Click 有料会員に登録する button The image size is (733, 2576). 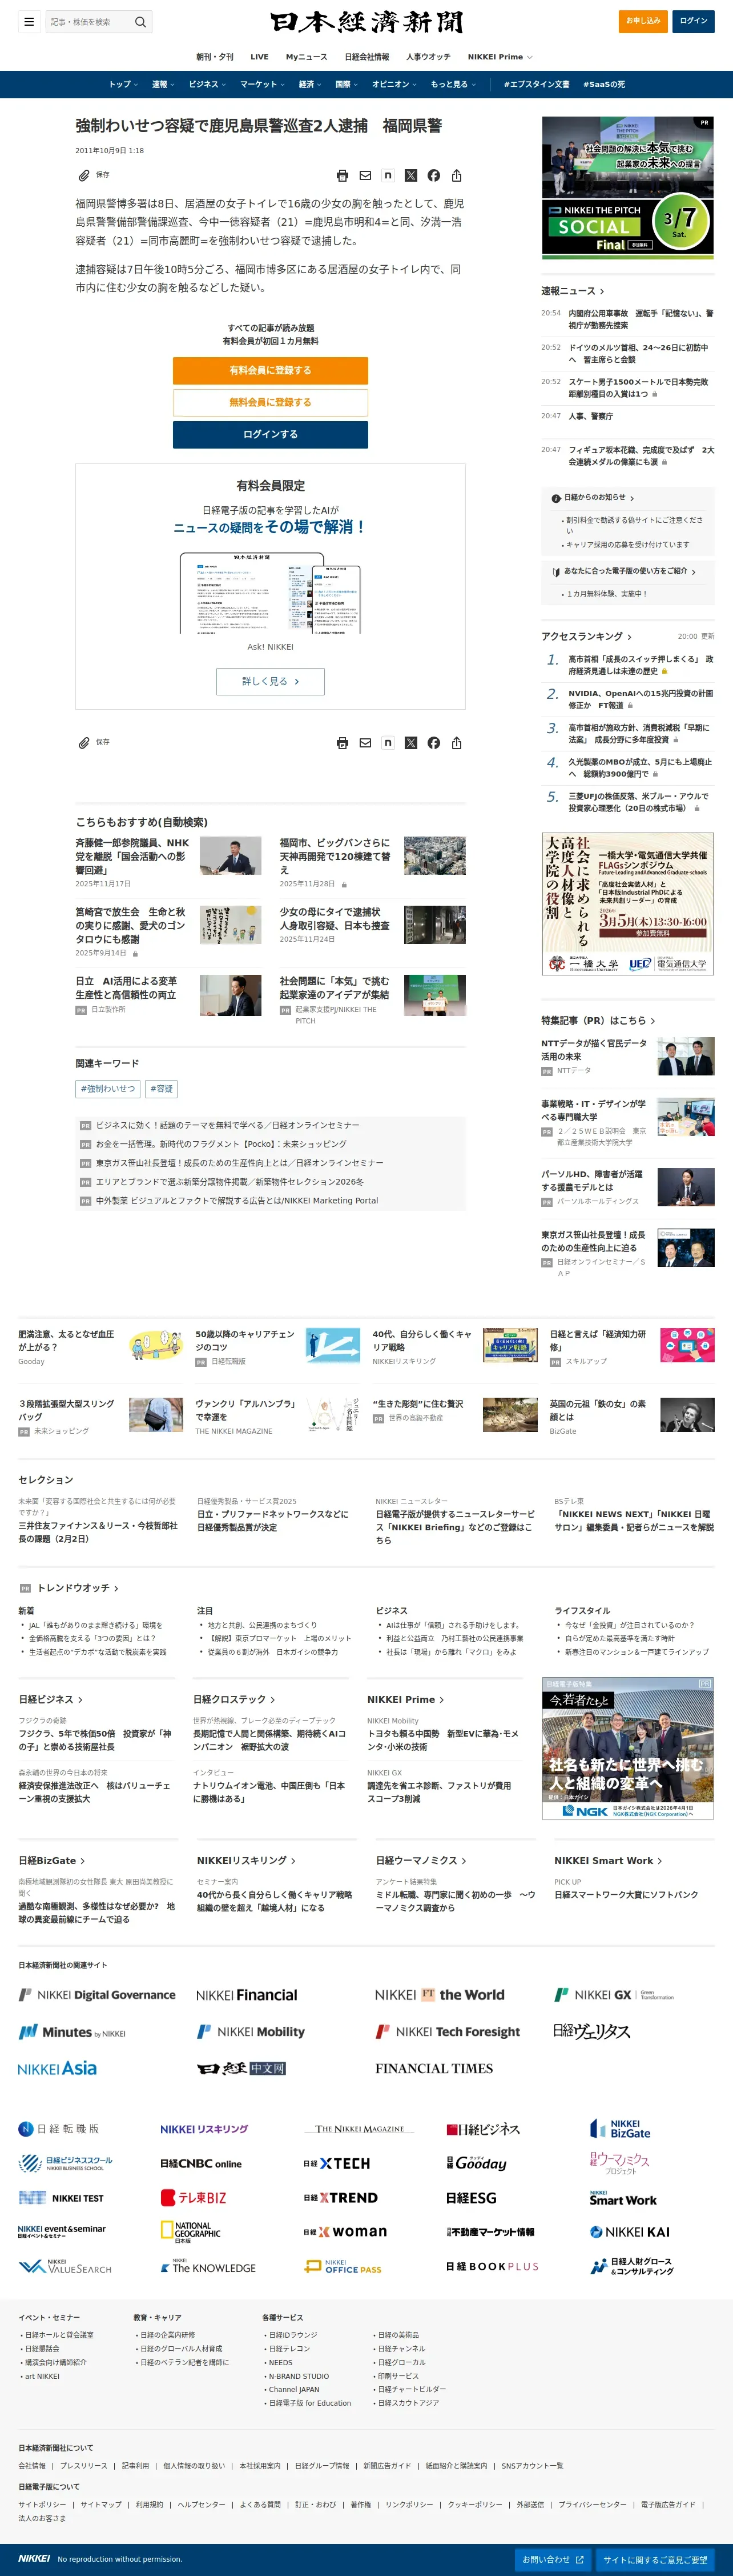[271, 370]
